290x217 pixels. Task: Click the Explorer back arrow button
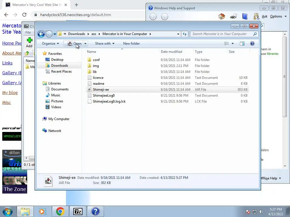[x=41, y=34]
